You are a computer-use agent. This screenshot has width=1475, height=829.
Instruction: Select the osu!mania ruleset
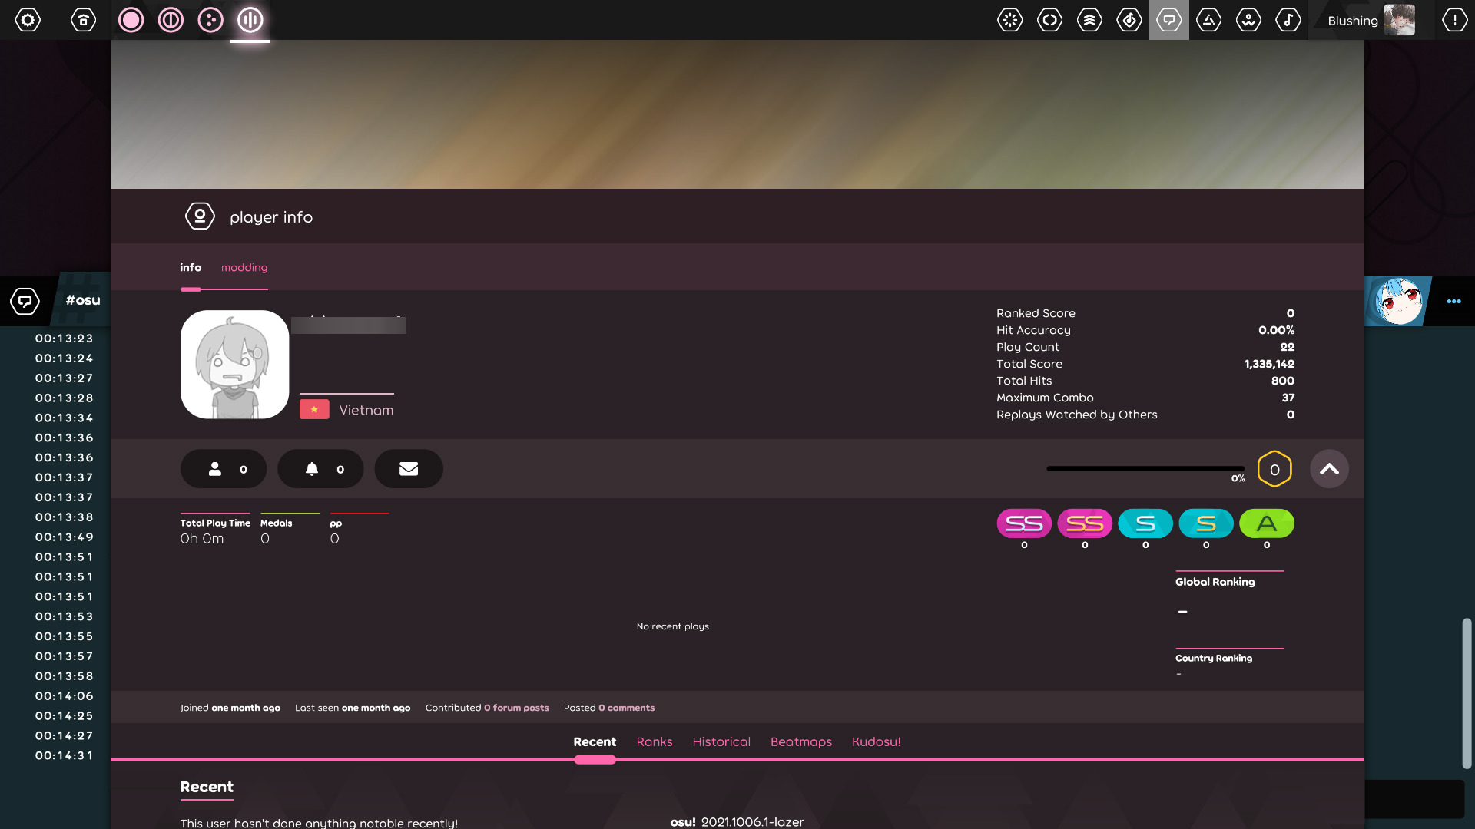pos(250,20)
